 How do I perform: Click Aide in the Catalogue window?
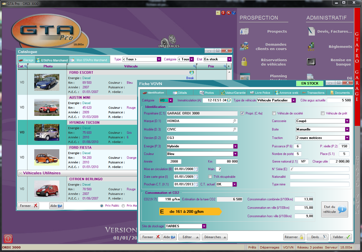click(x=56, y=206)
